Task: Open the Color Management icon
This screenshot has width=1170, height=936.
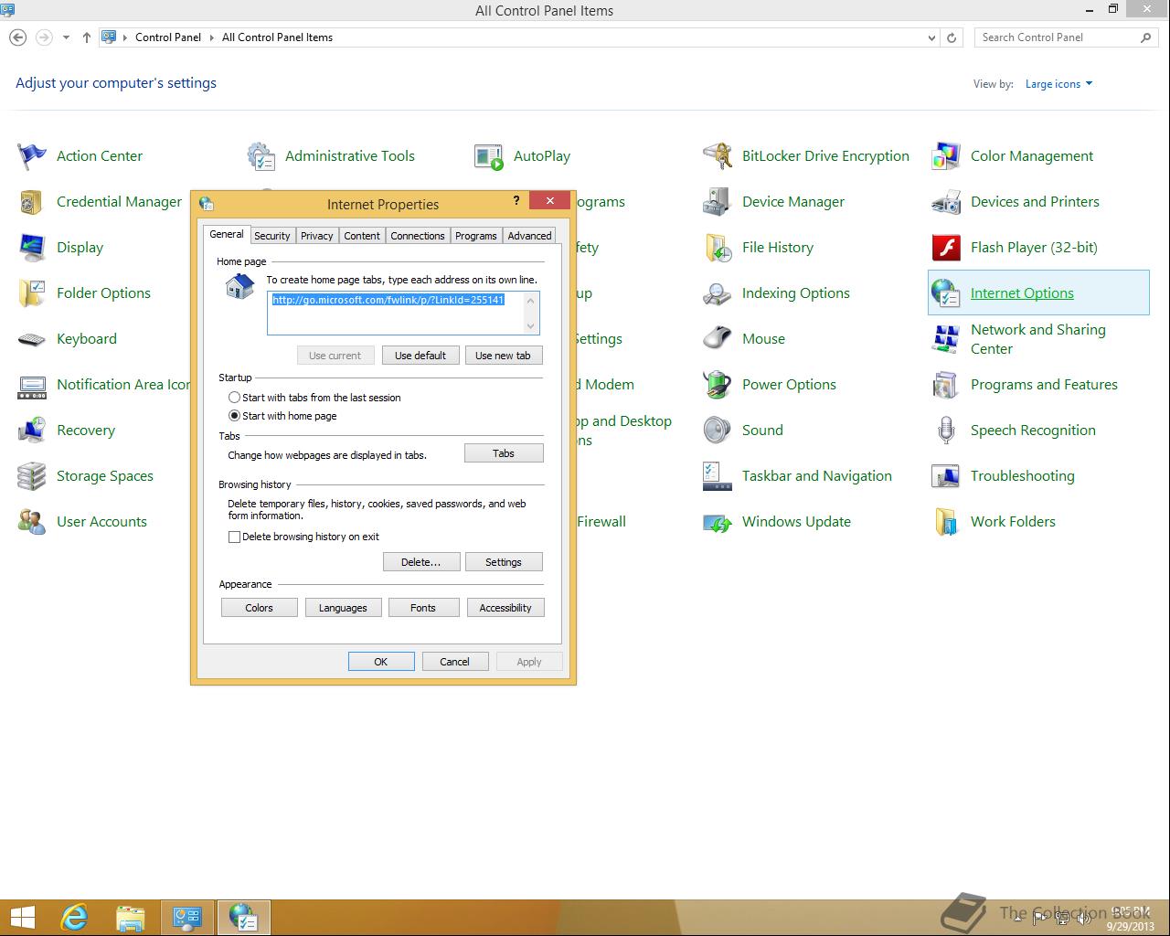Action: click(x=946, y=156)
